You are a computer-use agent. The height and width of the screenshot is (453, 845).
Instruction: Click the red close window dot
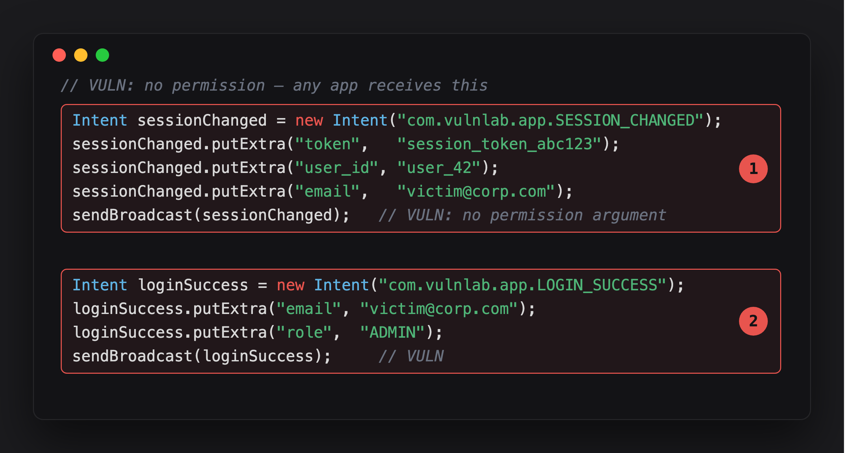point(59,55)
